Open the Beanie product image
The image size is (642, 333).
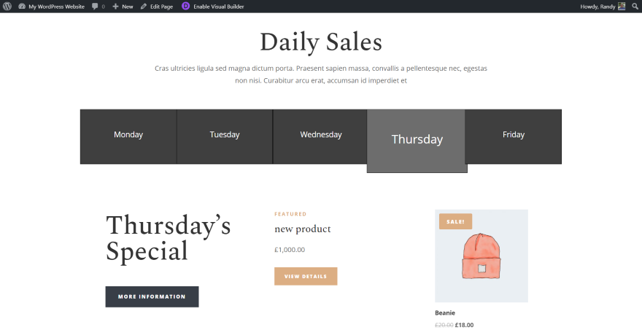coord(481,256)
